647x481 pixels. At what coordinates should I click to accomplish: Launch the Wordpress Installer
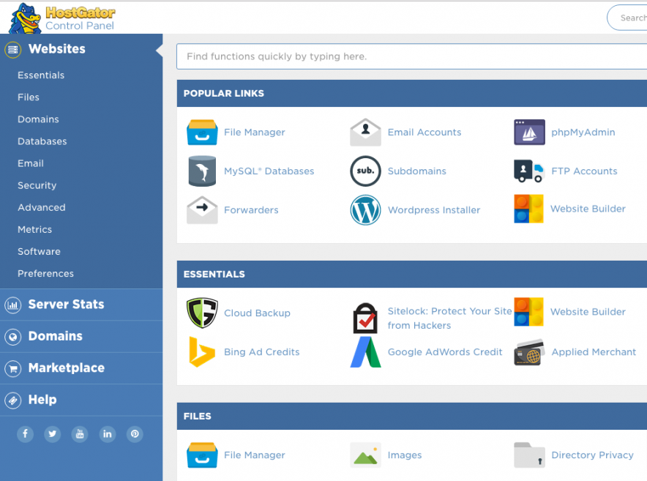365,209
